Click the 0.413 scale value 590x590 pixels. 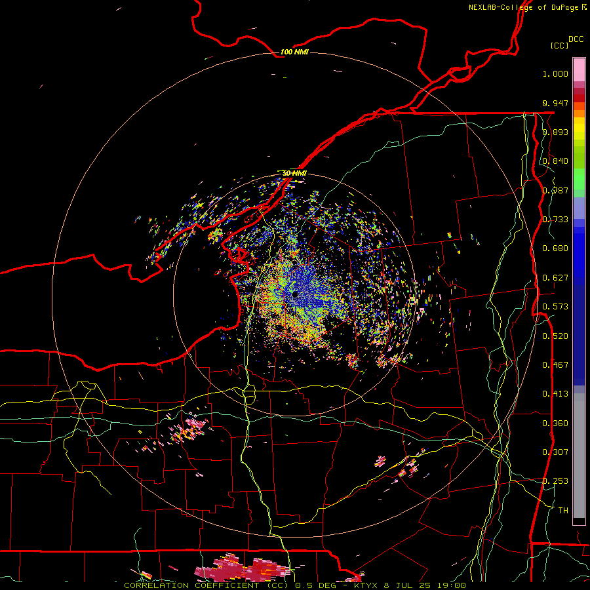coord(555,394)
